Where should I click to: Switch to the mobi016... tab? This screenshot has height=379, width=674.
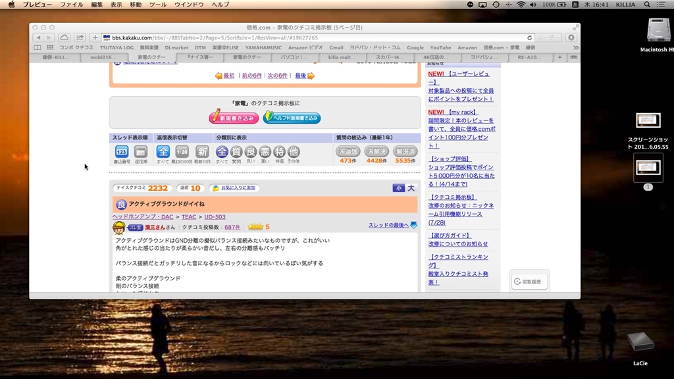(103, 57)
